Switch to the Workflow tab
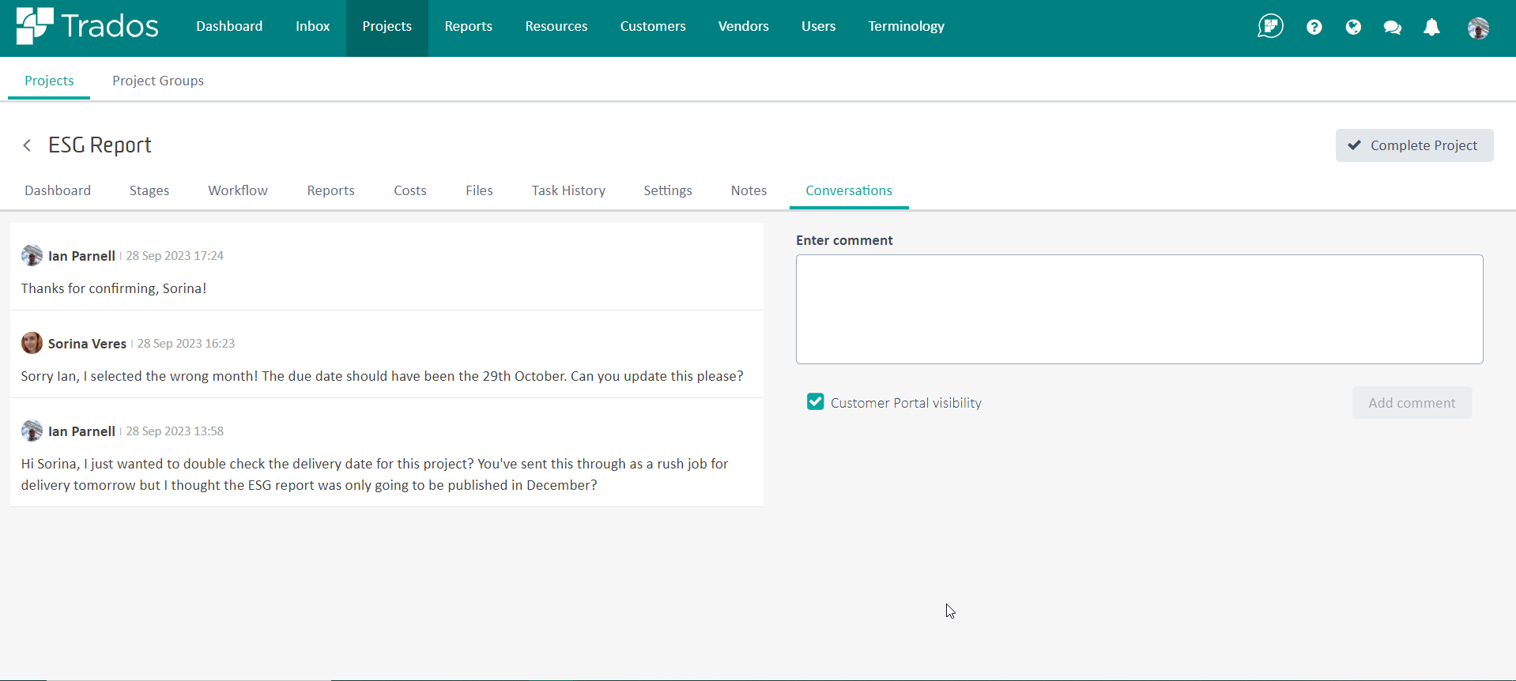 coord(238,190)
